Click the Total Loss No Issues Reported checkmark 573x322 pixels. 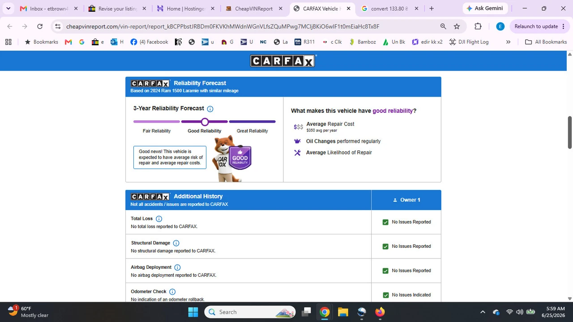(x=385, y=222)
